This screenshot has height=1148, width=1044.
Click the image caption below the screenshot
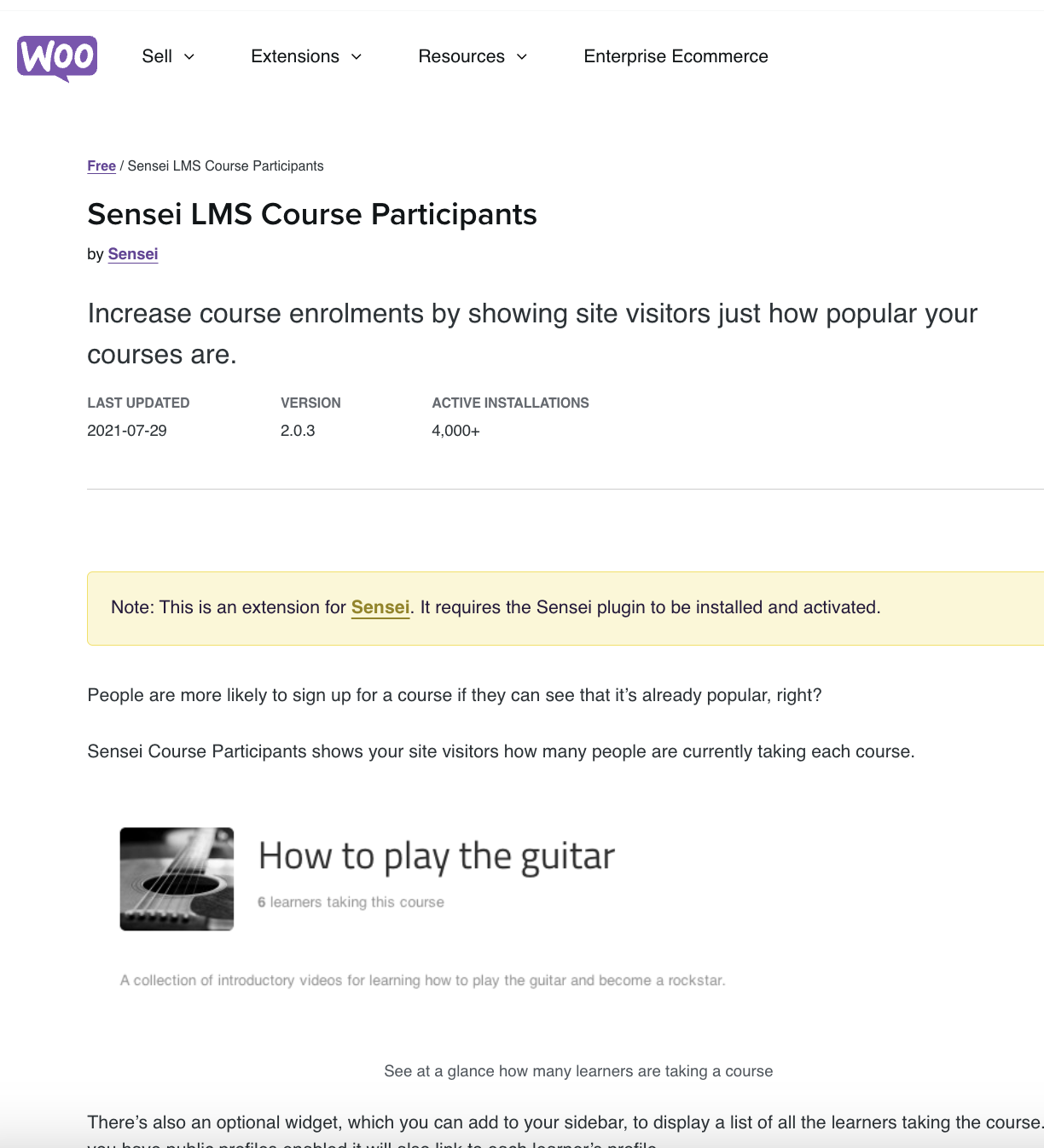578,1070
